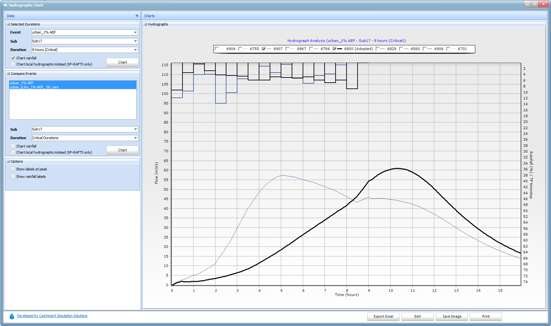Image resolution: width=551 pixels, height=326 pixels.
Task: Click the 6800 (Adopted) black line swatch
Action: [x=340, y=49]
